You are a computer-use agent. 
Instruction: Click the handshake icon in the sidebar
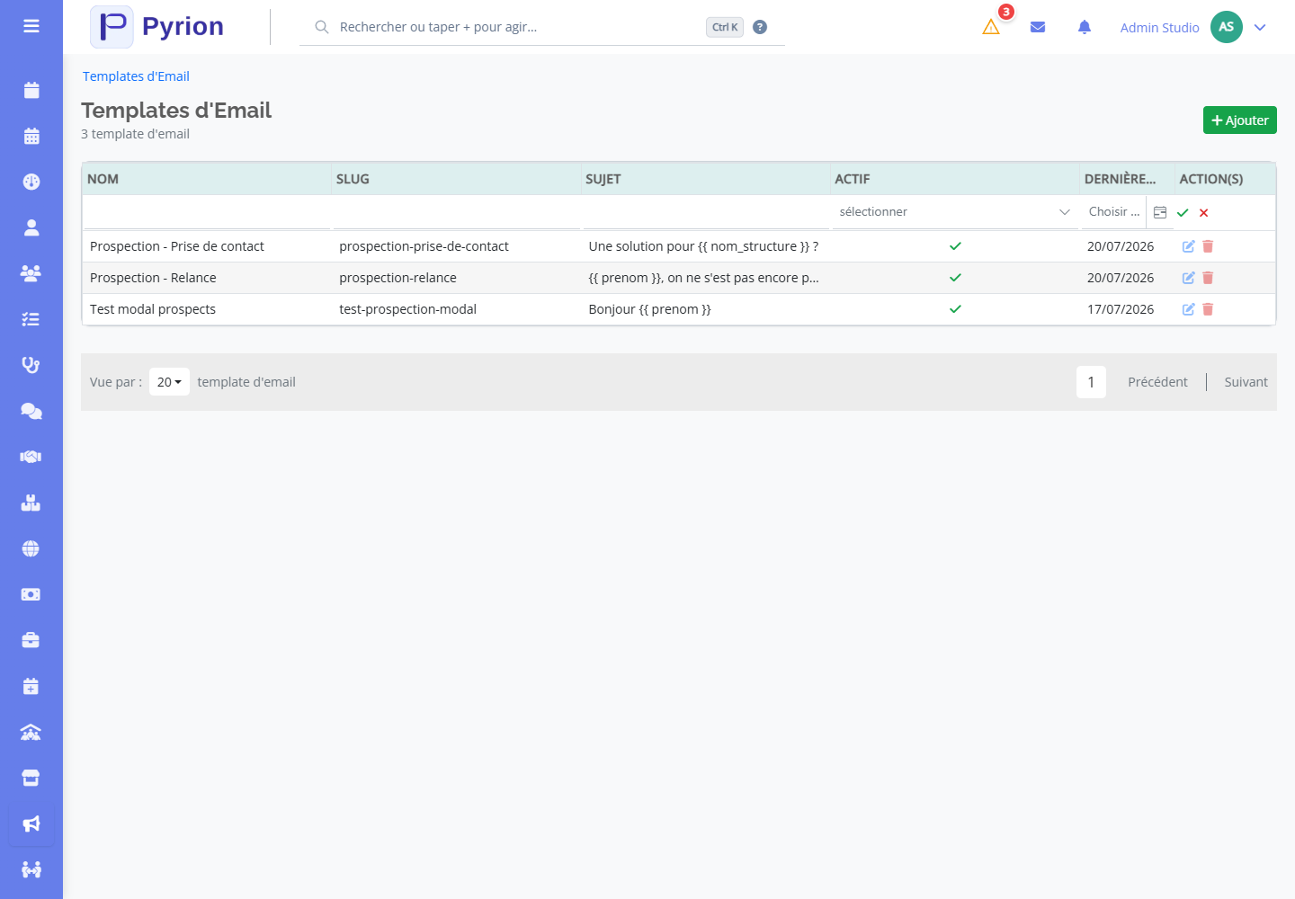coord(31,457)
